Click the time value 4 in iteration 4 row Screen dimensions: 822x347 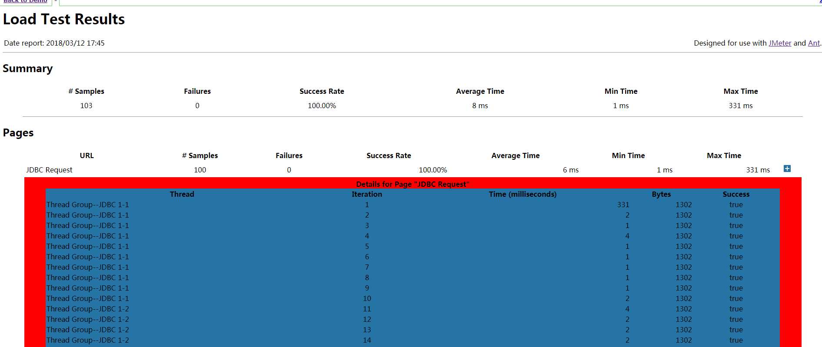click(x=627, y=236)
